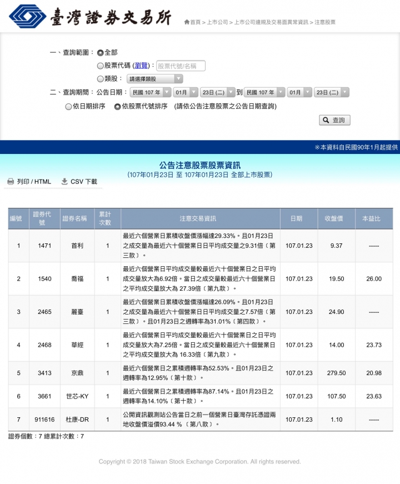
Task: Open the start month 01月 dropdown
Action: click(186, 92)
